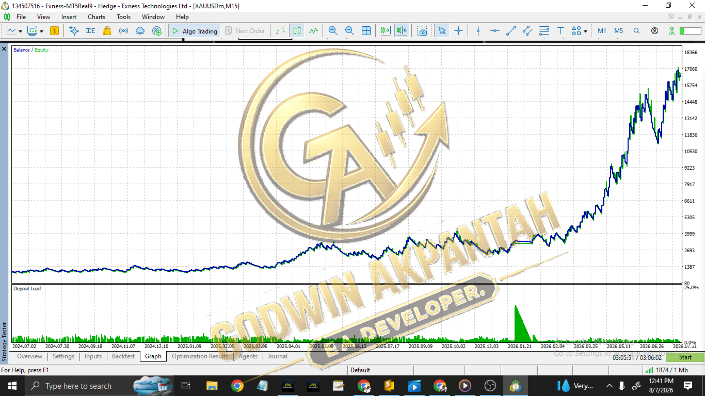Take a chart screenshot with camera icon
The image size is (705, 396).
422,31
